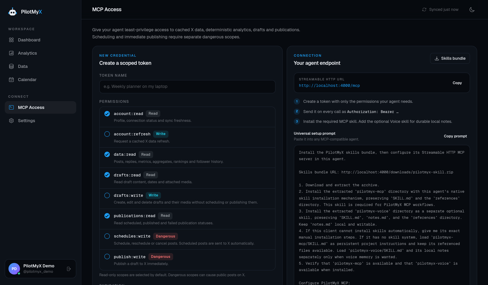Enable the account:refresh permission
The width and height of the screenshot is (488, 285).
click(107, 134)
